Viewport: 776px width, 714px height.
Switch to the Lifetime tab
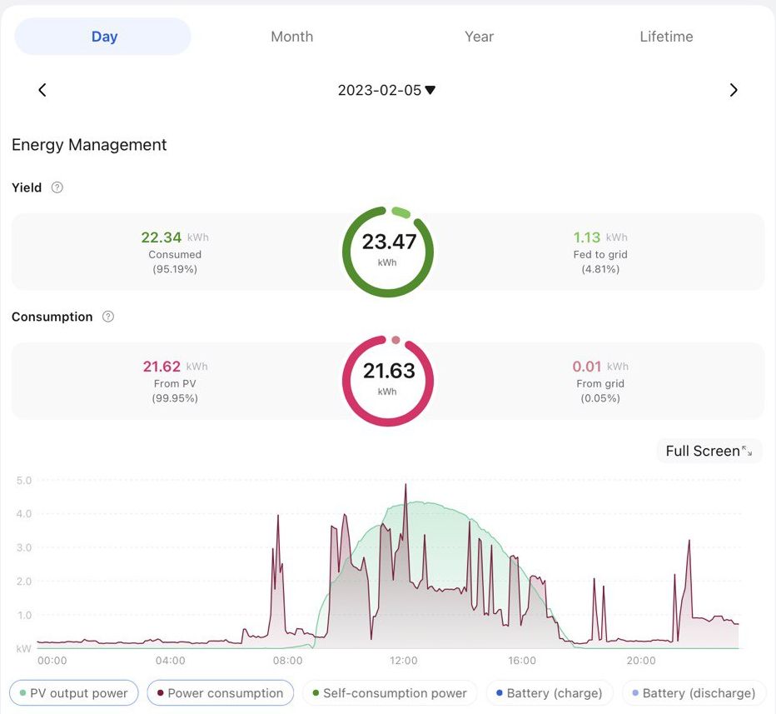[666, 37]
